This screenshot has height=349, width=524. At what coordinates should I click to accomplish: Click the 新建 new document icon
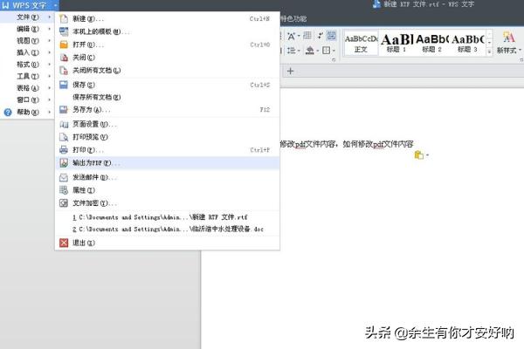coord(63,18)
